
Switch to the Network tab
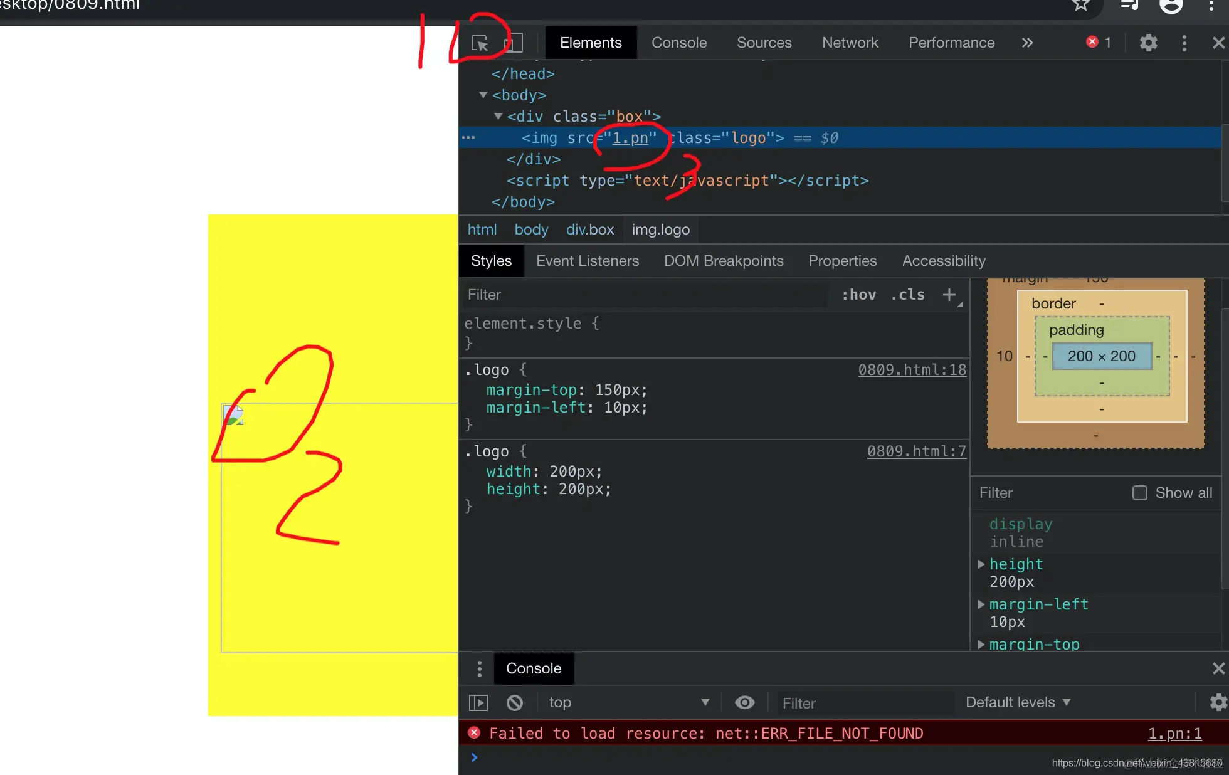pos(850,43)
